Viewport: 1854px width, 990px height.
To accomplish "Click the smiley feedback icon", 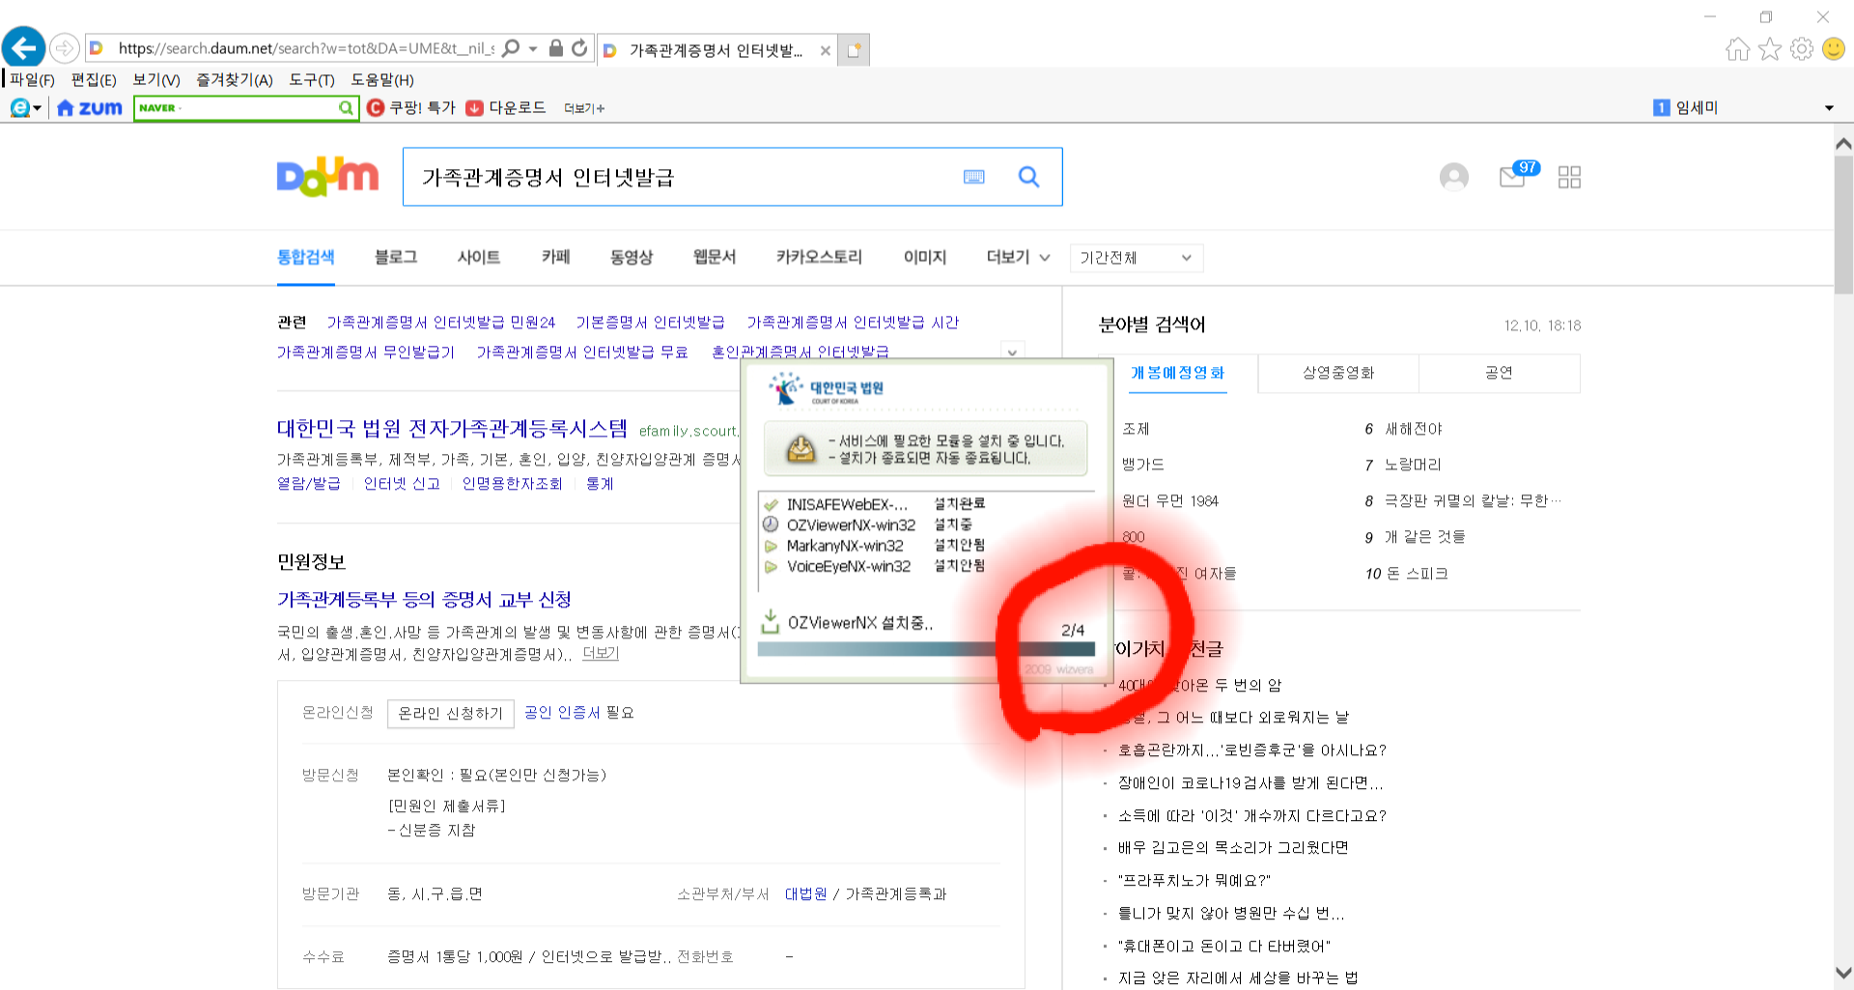I will coord(1833,49).
